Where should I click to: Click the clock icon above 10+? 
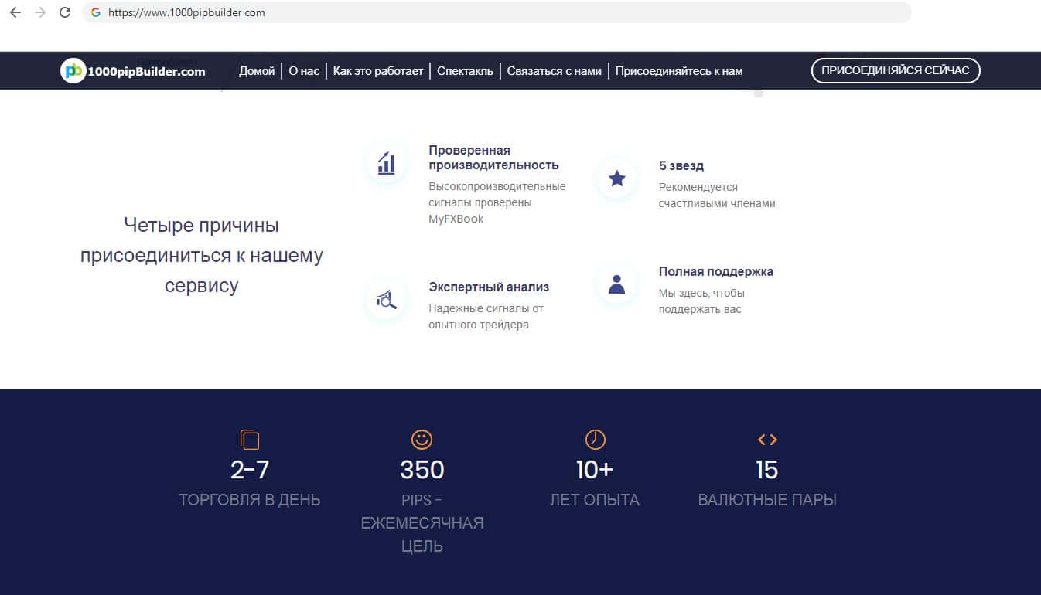coord(595,440)
